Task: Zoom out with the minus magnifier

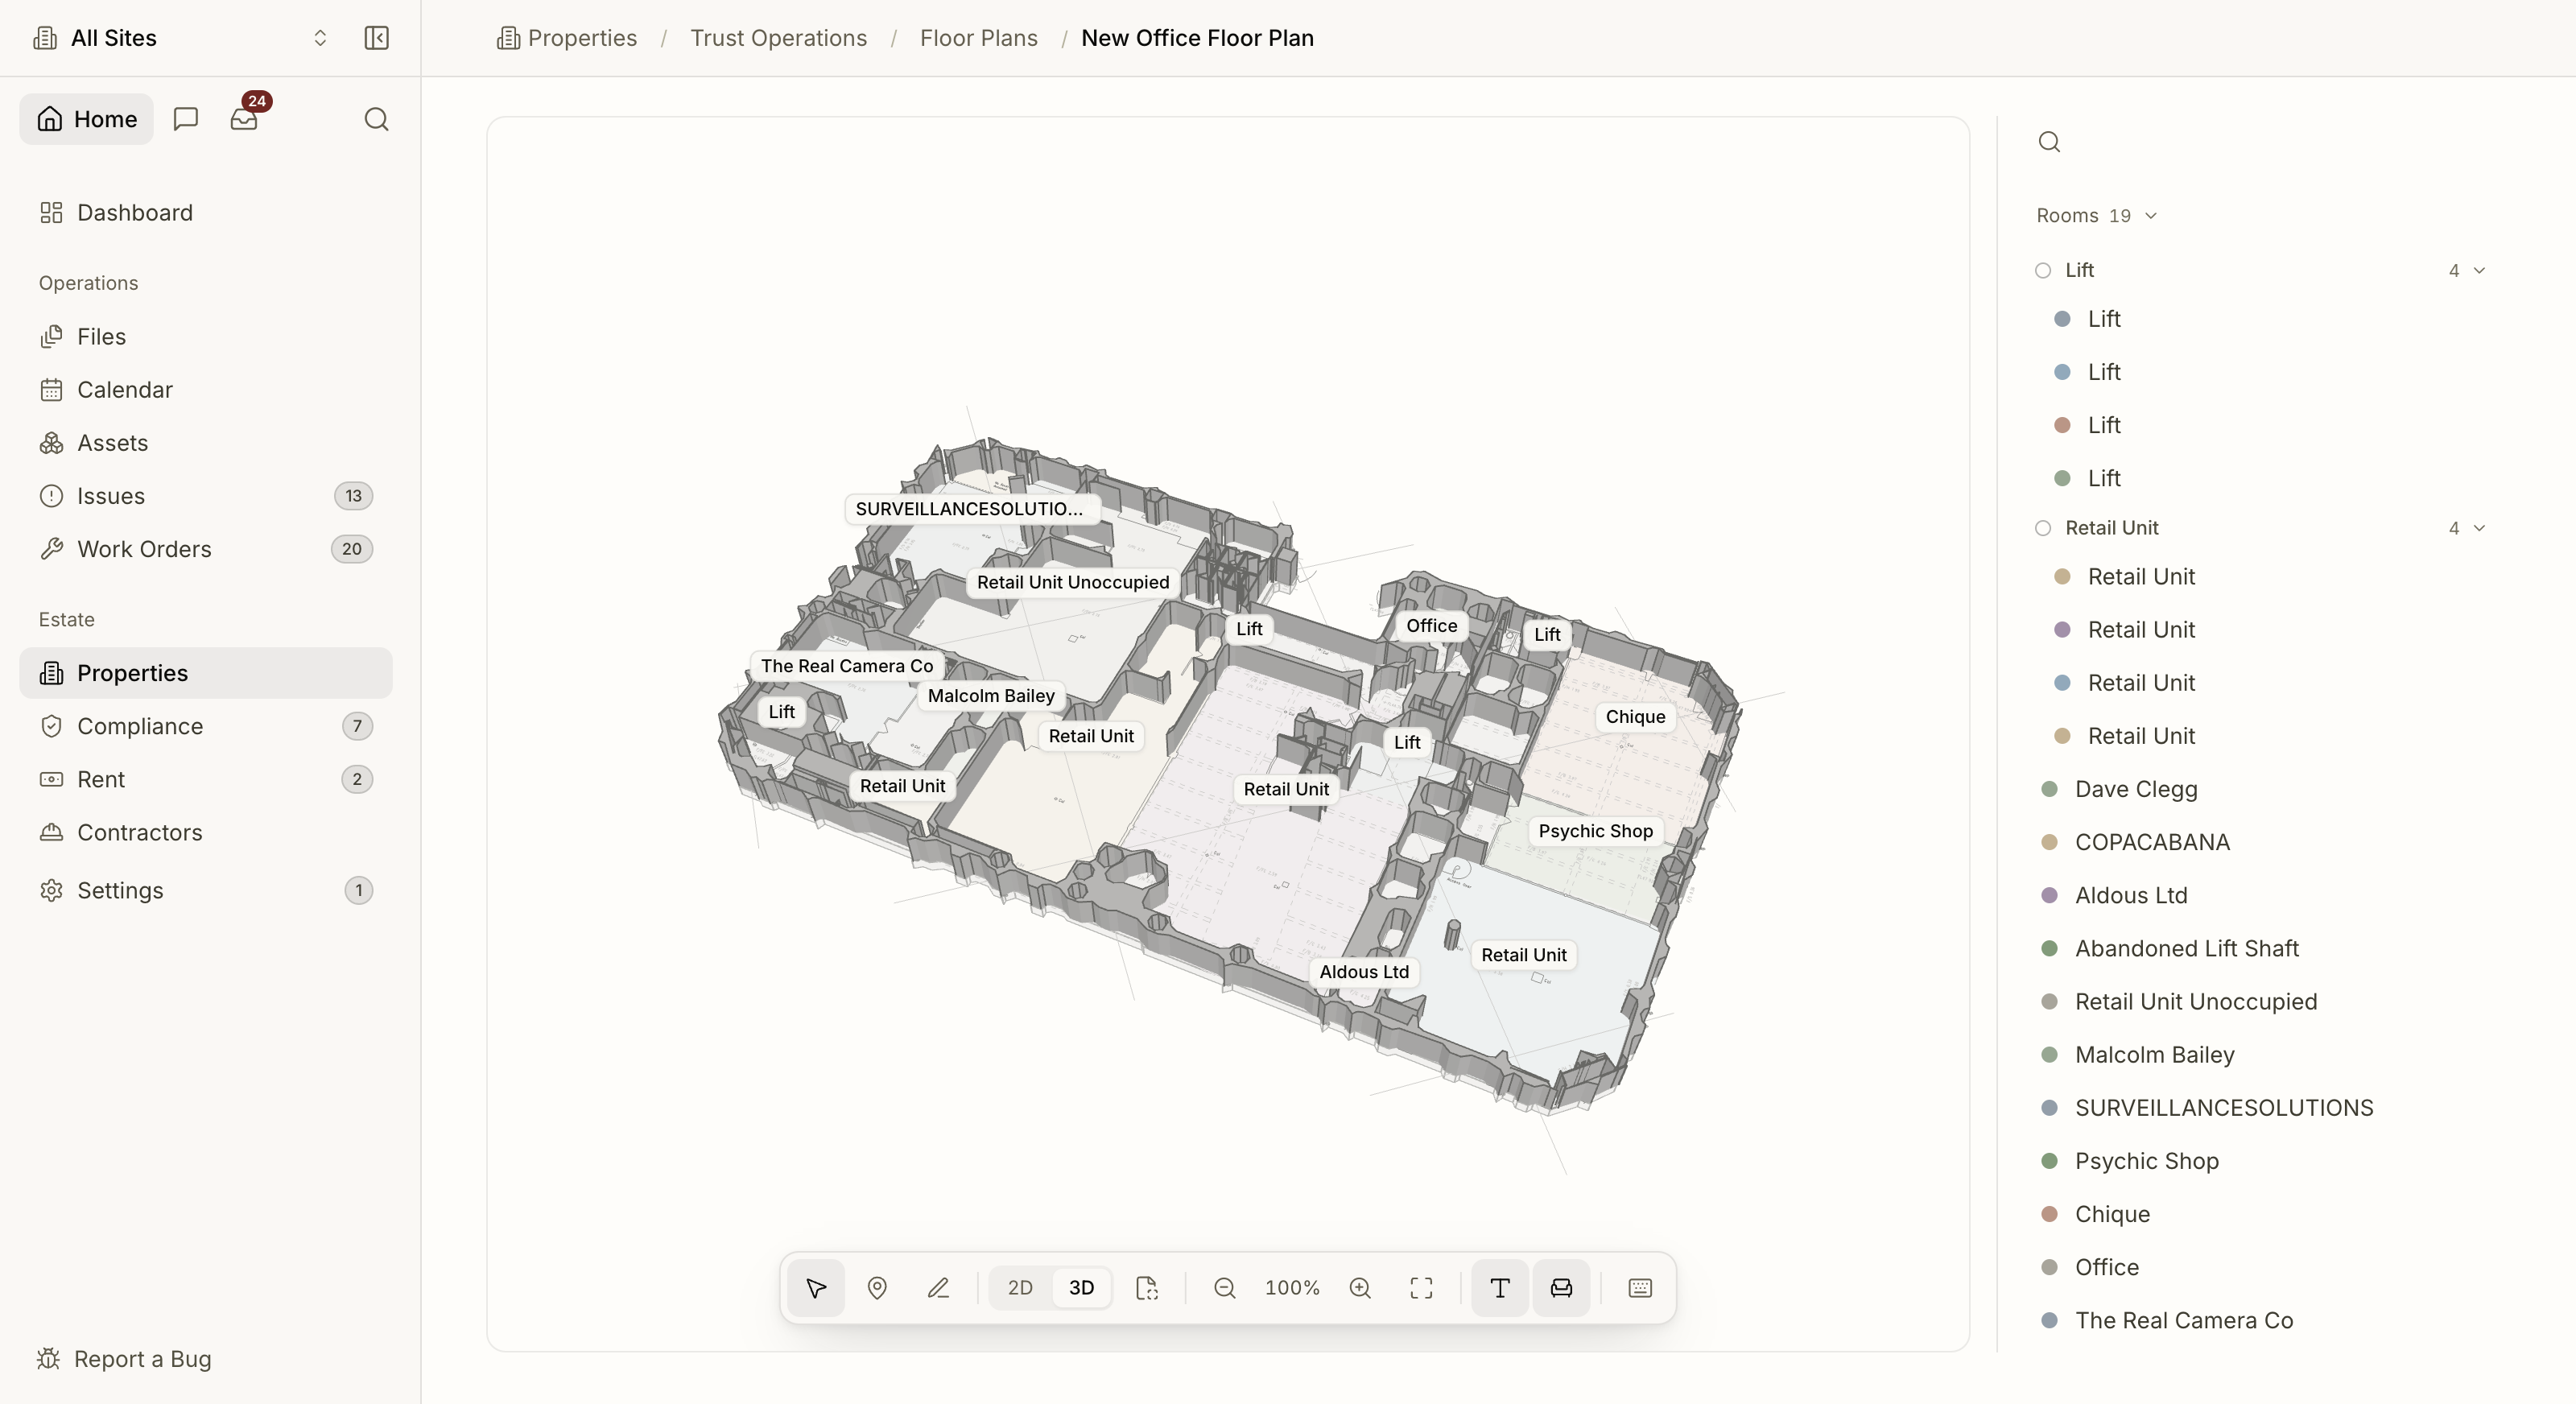Action: [1224, 1288]
